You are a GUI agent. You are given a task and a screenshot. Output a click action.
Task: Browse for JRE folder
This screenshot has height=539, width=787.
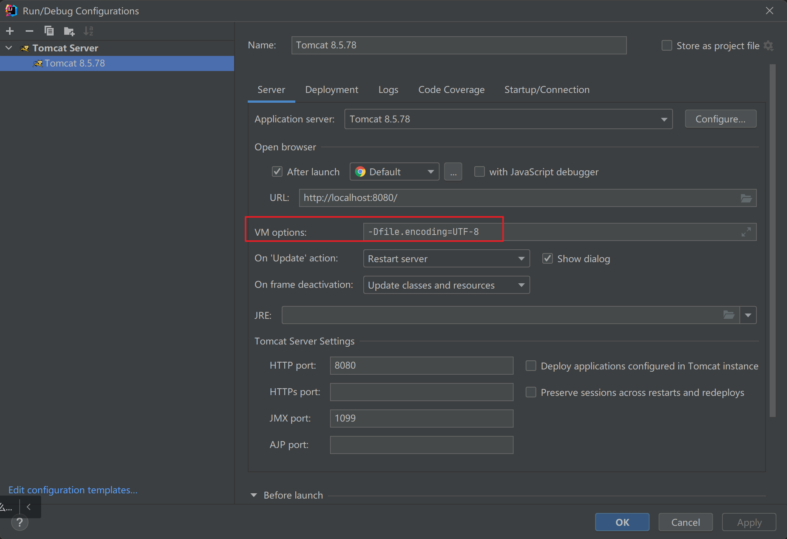coord(729,315)
